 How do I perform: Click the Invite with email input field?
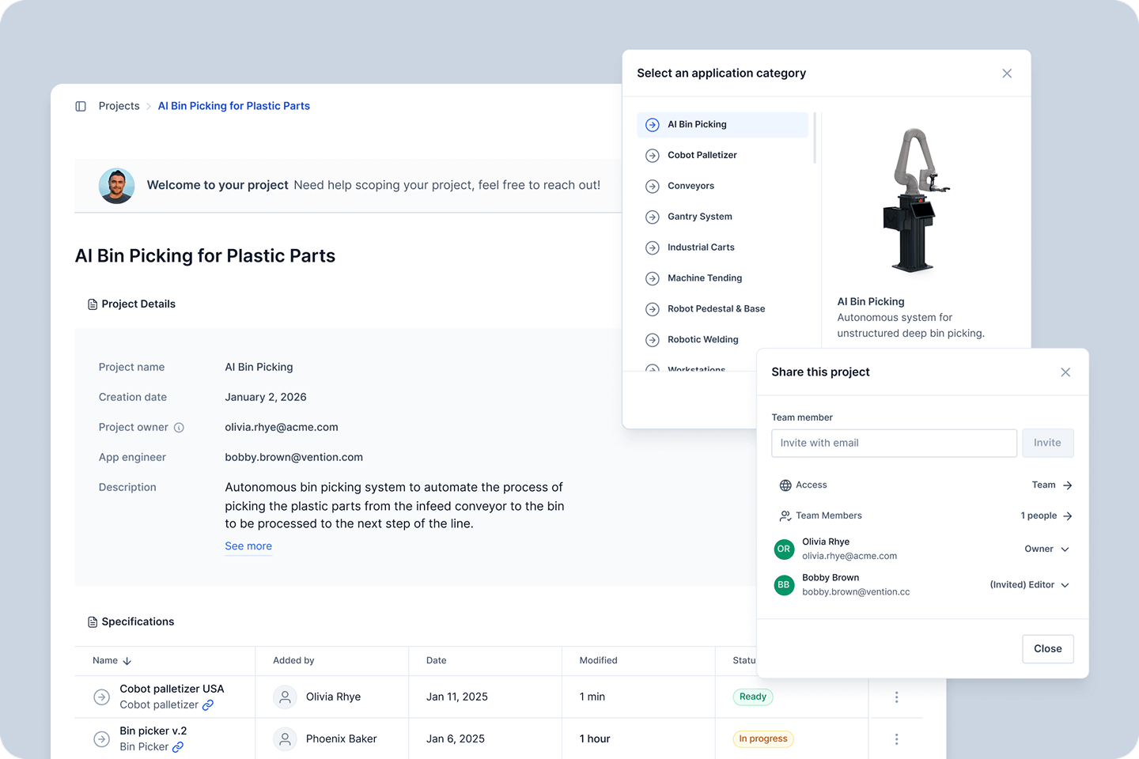894,444
